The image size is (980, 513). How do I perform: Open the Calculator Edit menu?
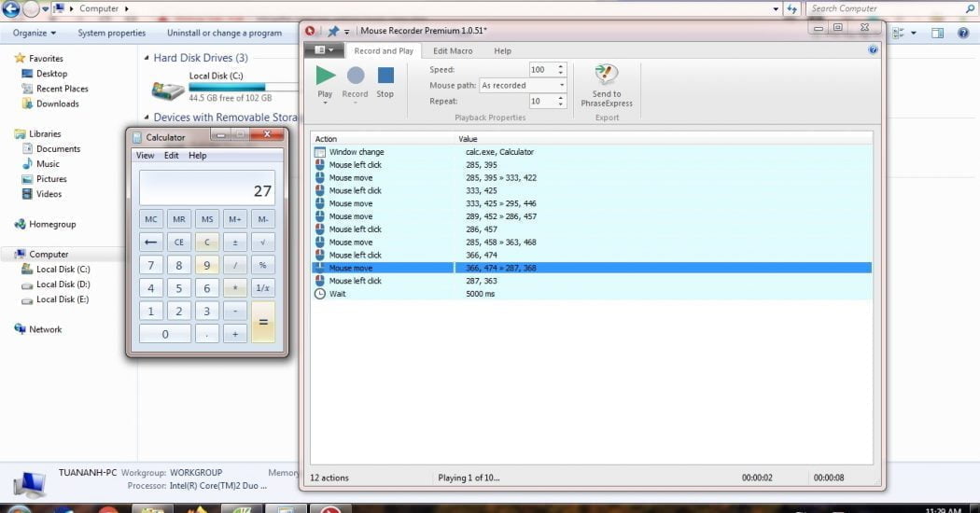tap(171, 156)
